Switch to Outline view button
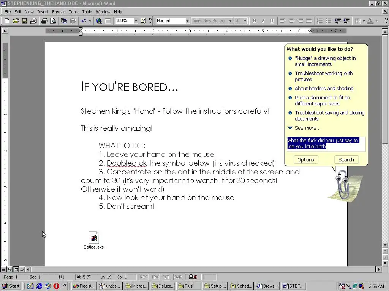 pyautogui.click(x=22, y=269)
